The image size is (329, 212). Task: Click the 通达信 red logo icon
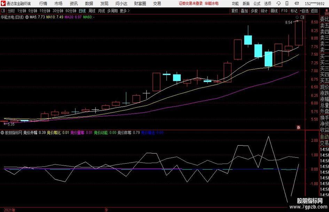[3, 3]
